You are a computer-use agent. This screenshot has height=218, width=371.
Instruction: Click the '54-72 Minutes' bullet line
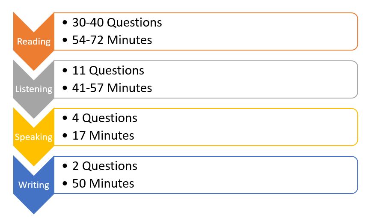[x=107, y=40]
